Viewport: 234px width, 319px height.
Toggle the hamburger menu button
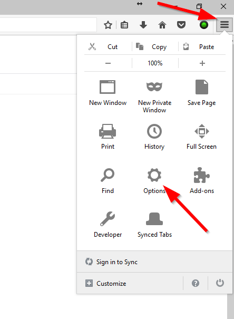click(x=225, y=25)
